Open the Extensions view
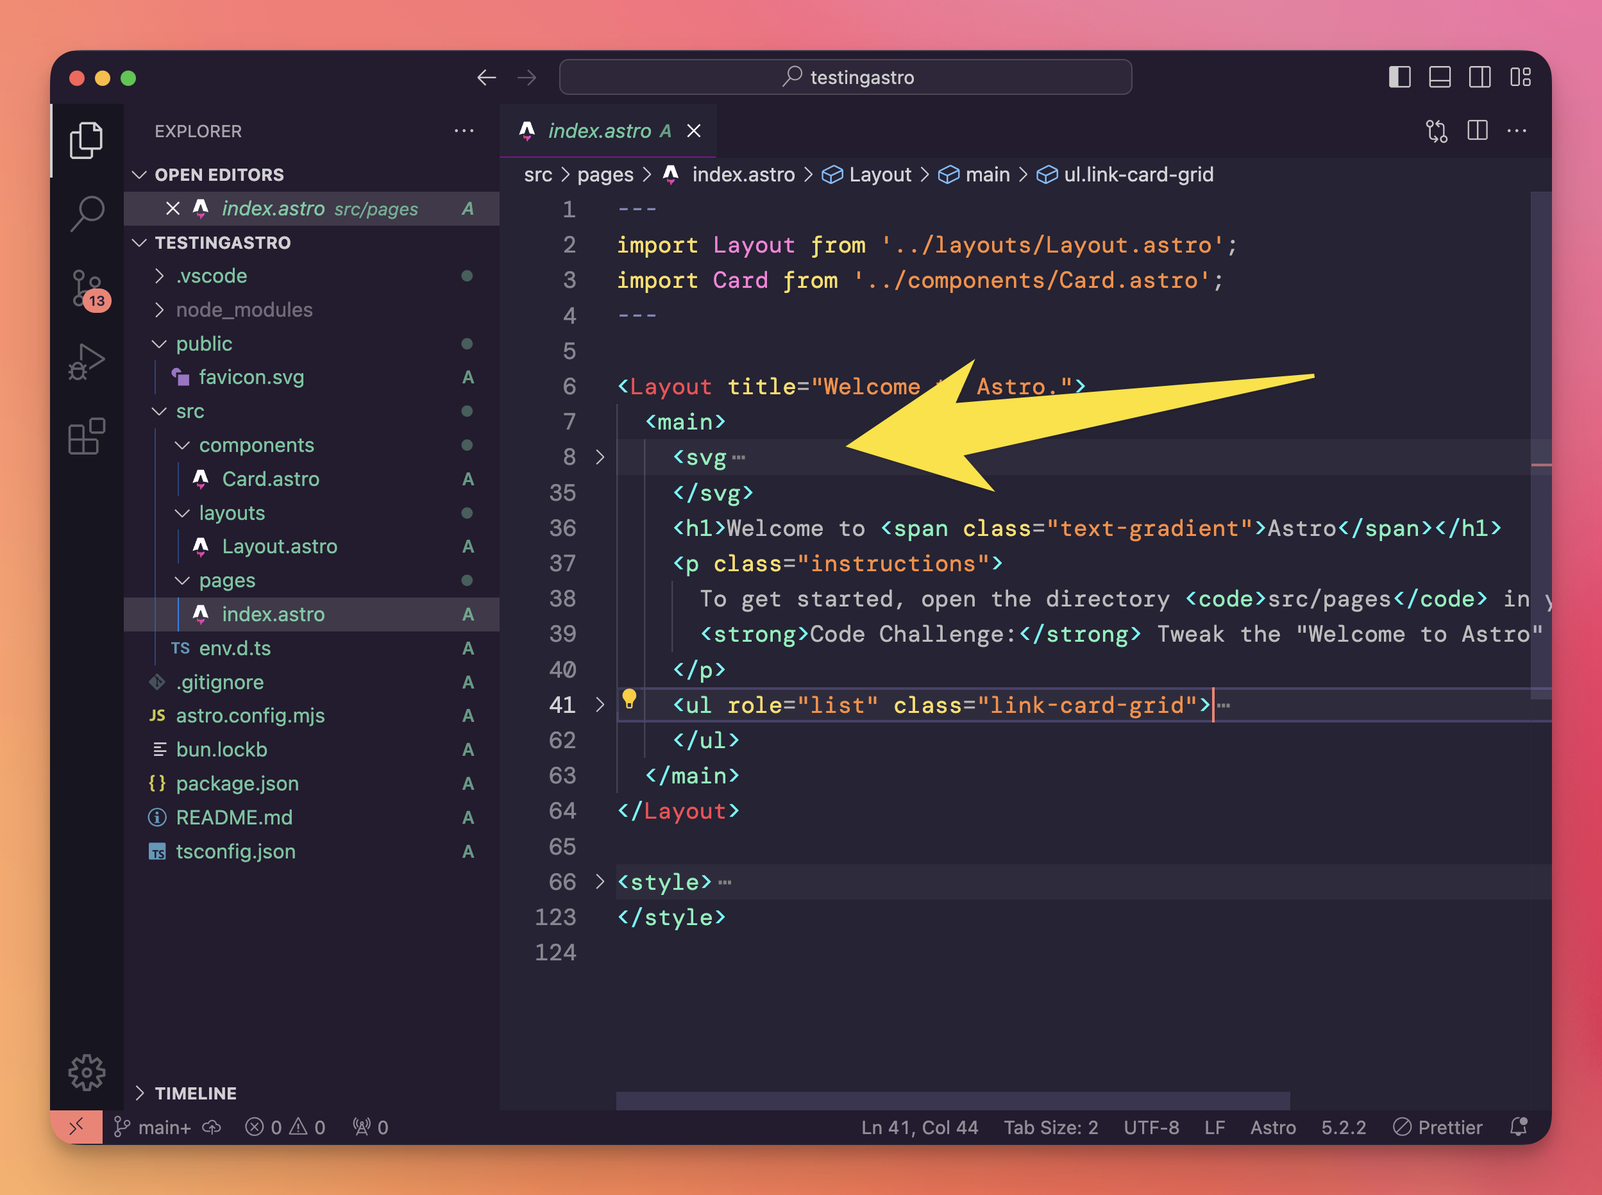Image resolution: width=1602 pixels, height=1195 pixels. (x=87, y=436)
